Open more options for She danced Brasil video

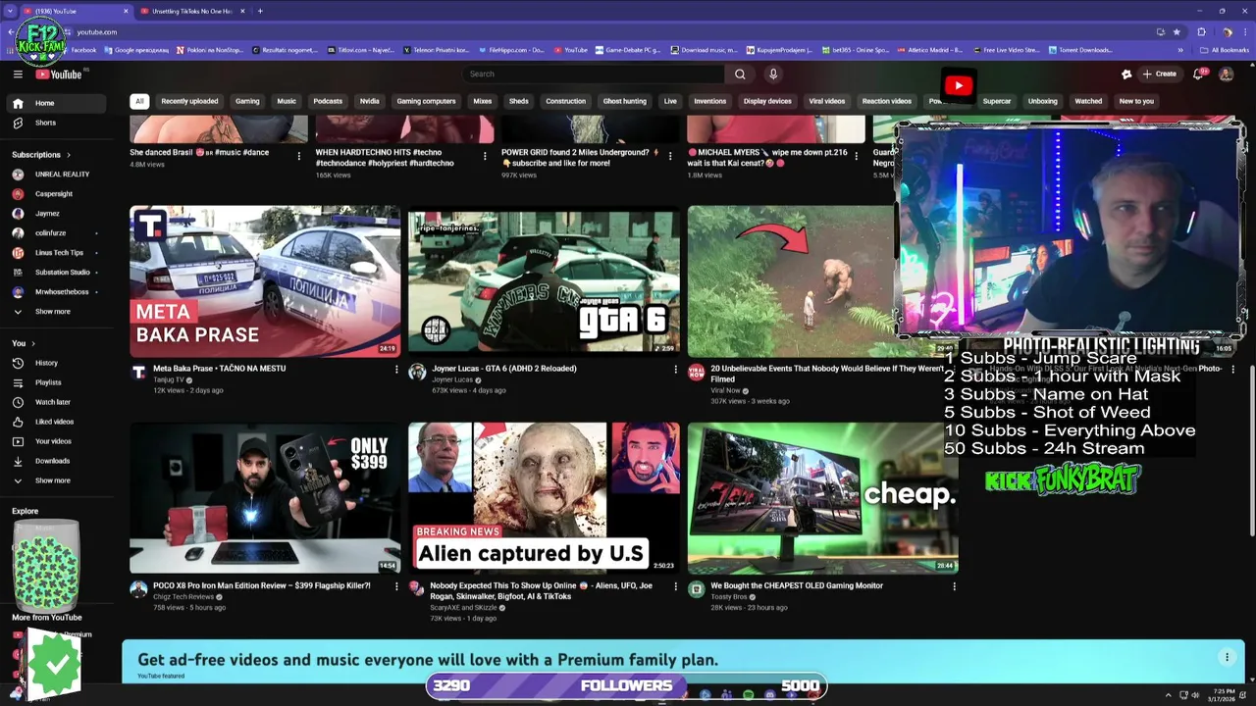[x=299, y=155]
